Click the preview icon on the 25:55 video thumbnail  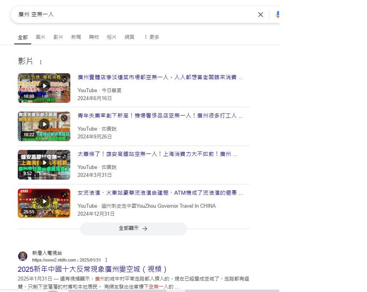point(64,195)
